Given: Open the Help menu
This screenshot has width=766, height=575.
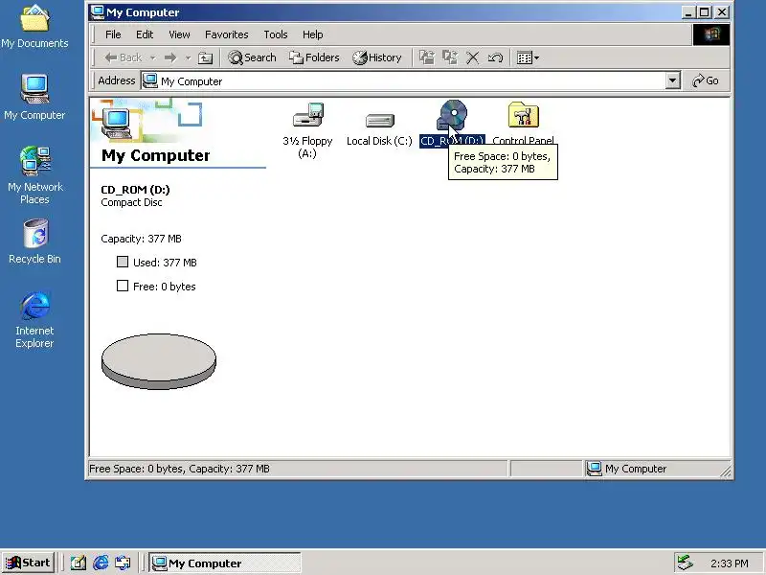Looking at the screenshot, I should [x=313, y=34].
